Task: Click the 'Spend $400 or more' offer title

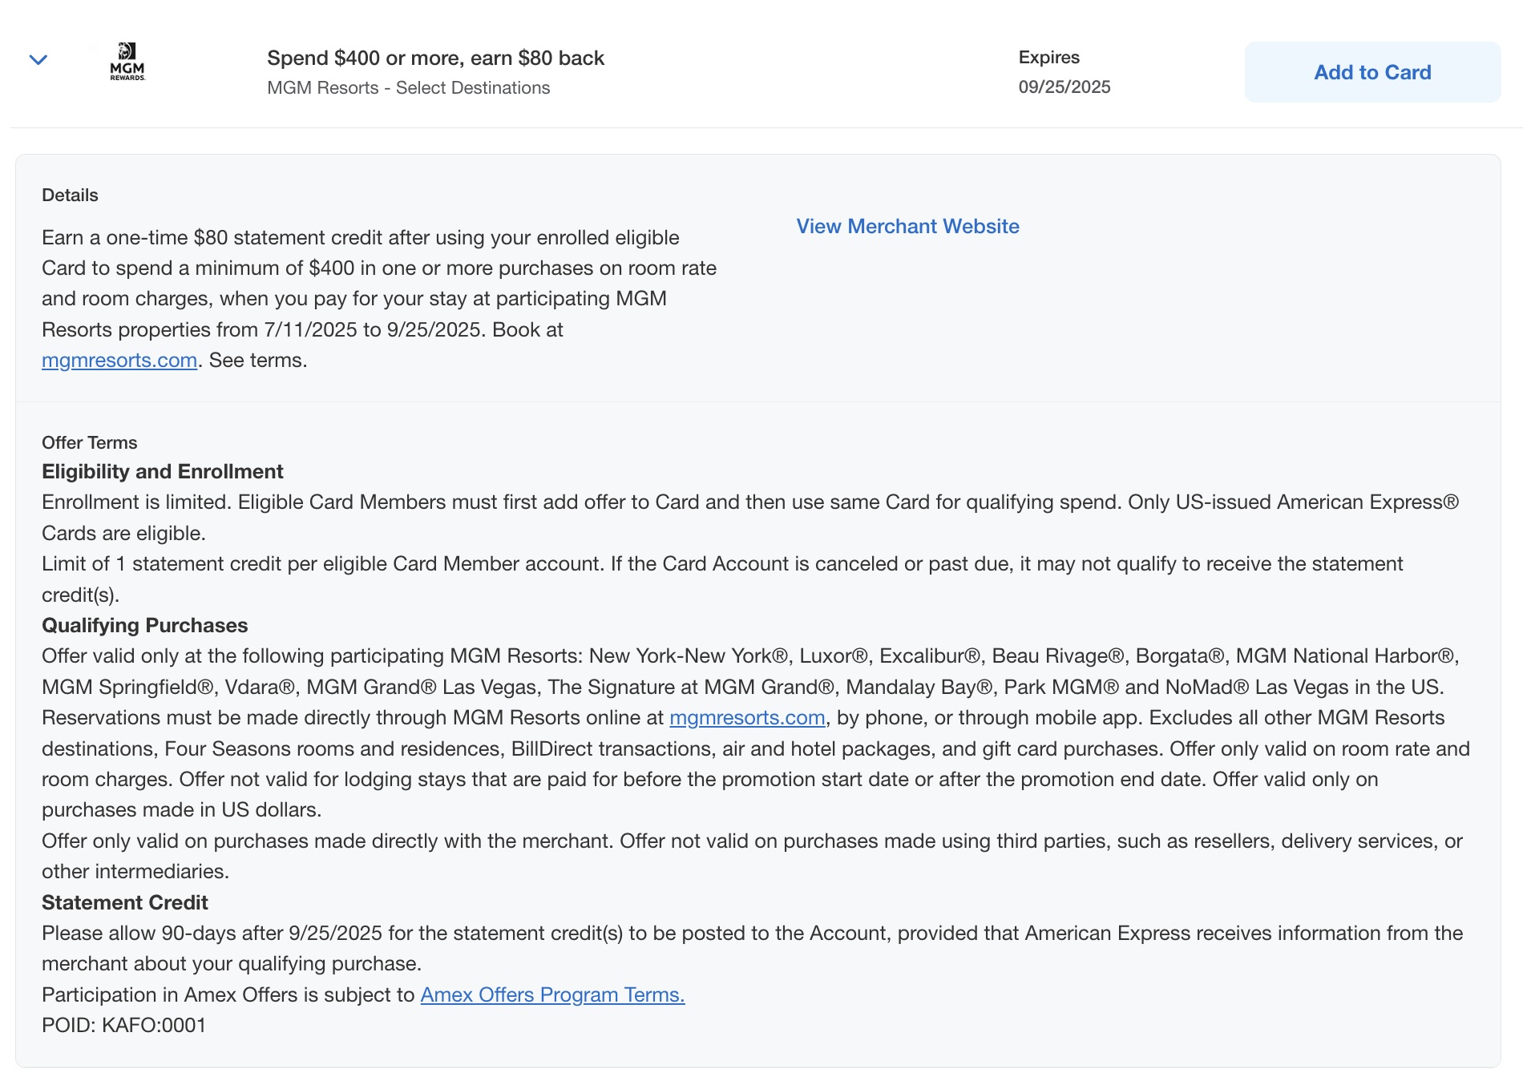Action: click(435, 58)
